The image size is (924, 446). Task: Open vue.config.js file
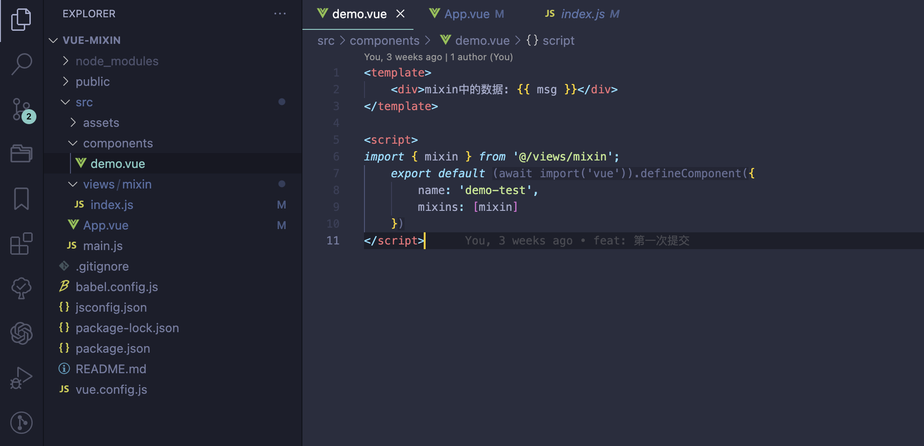173,390
